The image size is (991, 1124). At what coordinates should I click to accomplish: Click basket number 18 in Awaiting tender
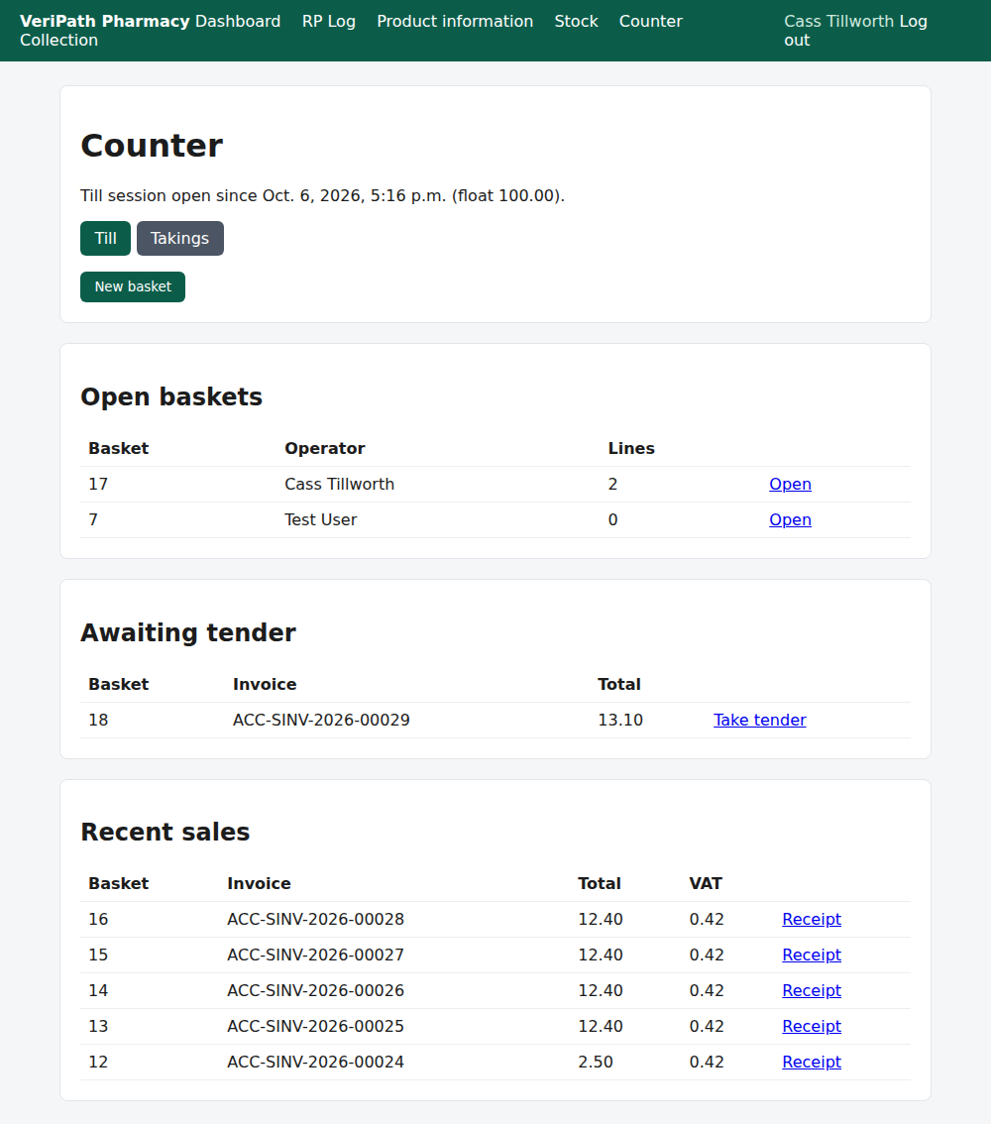click(98, 721)
